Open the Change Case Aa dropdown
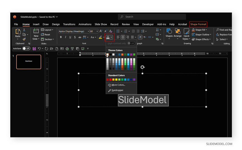The width and height of the screenshot is (242, 150). point(93,37)
